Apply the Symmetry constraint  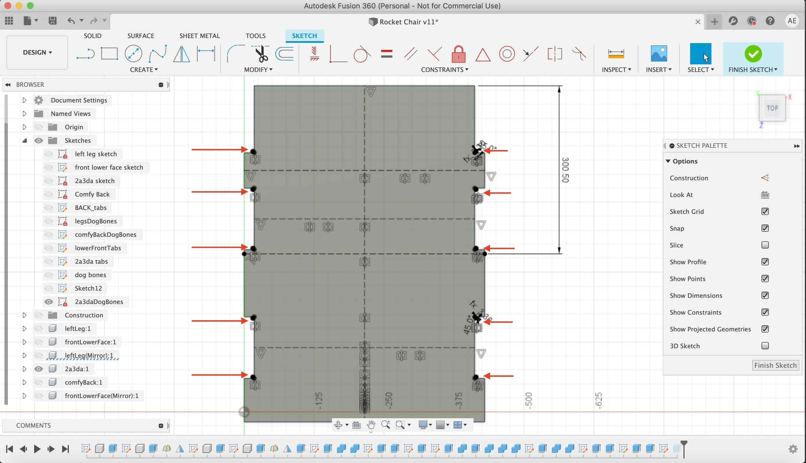point(555,53)
